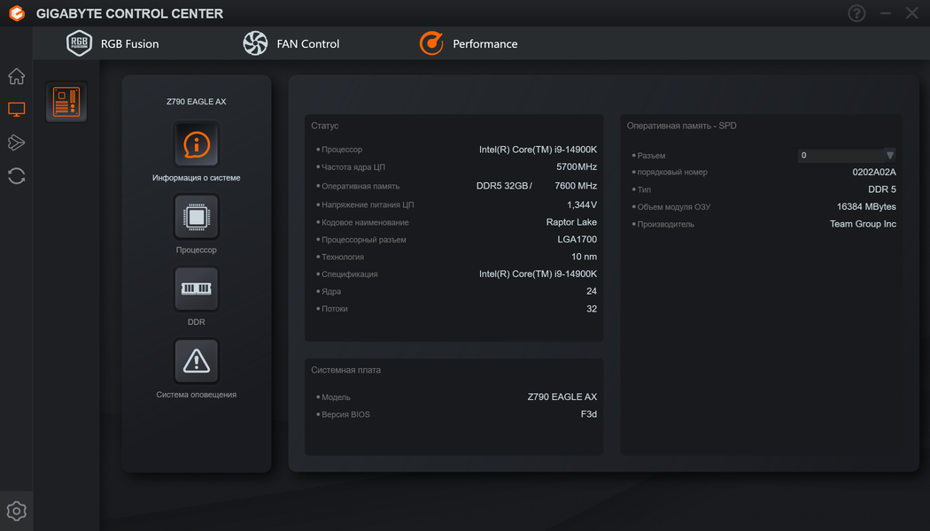Image resolution: width=930 pixels, height=531 pixels.
Task: Click the Тип value DDR 5
Action: pos(882,189)
